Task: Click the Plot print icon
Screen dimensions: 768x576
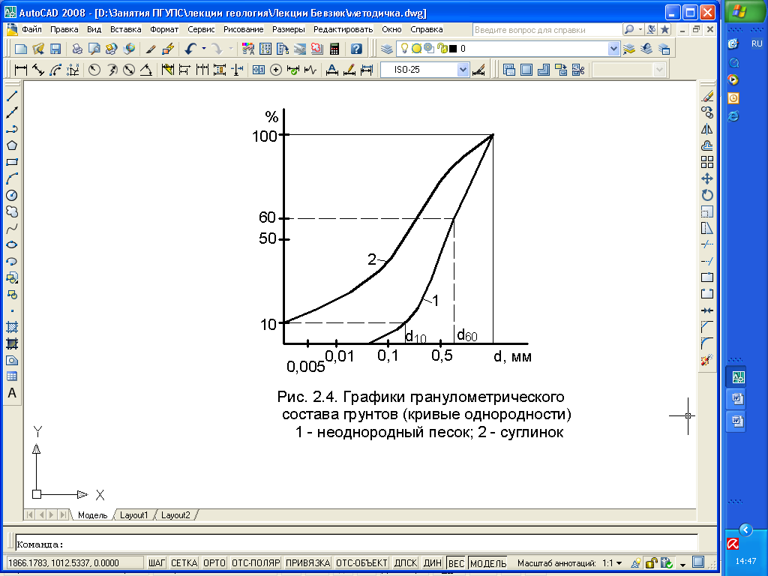Action: tap(77, 49)
